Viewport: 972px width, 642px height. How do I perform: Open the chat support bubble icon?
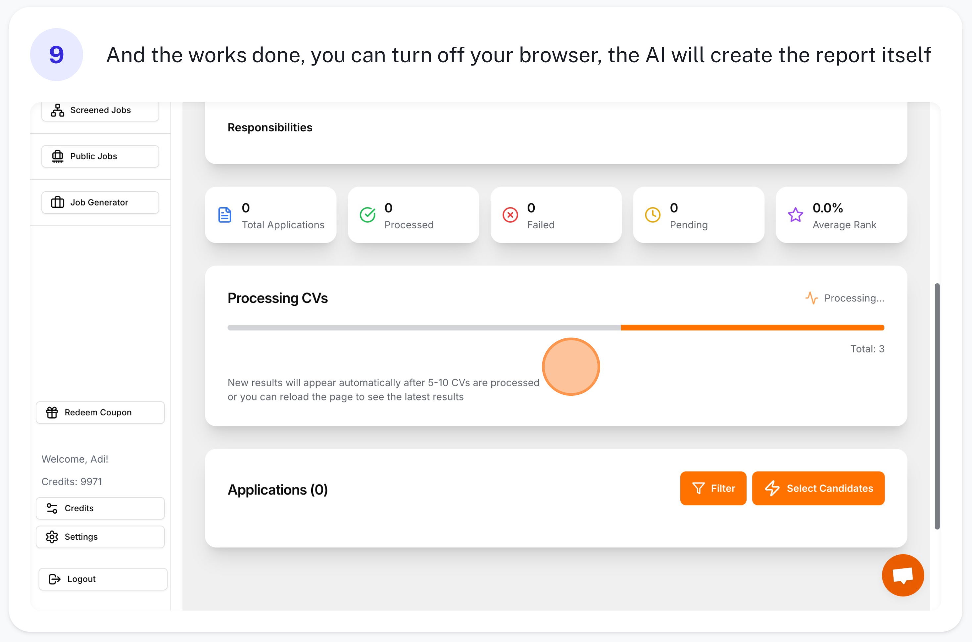pos(902,575)
